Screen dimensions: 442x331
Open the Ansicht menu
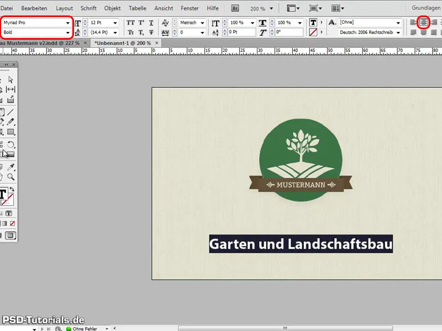pyautogui.click(x=164, y=8)
